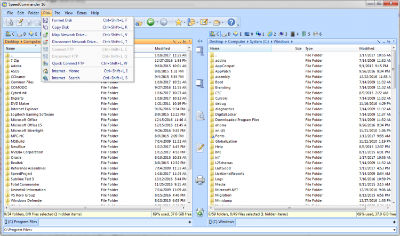Open the back button history dropdown arrow
The height and width of the screenshot is (236, 400).
pos(157,22)
